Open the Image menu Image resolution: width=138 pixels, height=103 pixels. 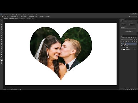10,14
